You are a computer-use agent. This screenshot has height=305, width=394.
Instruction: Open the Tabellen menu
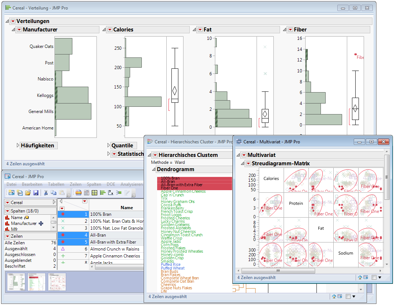(x=56, y=184)
